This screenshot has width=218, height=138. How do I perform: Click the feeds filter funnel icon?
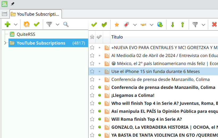49,24
